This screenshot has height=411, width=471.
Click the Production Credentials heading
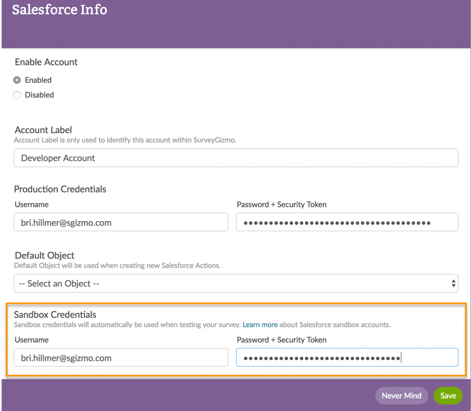[60, 189]
